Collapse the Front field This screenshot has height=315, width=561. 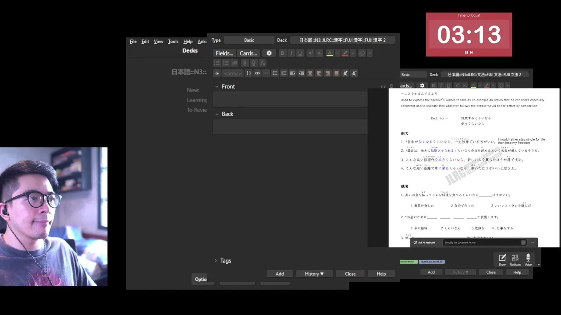(x=216, y=87)
